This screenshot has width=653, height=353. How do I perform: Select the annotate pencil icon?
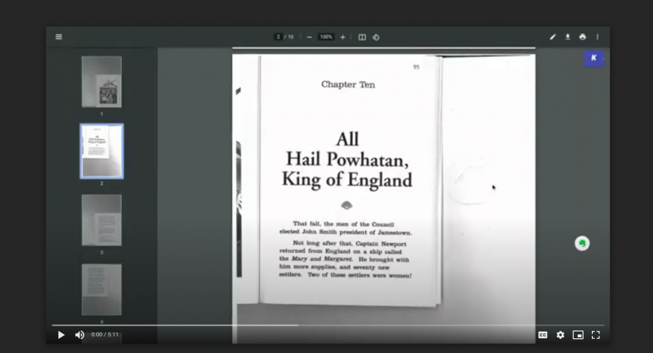[553, 37]
